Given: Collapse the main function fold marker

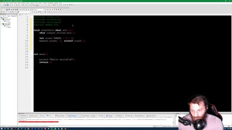Looking at the screenshot, I should coord(32,57).
